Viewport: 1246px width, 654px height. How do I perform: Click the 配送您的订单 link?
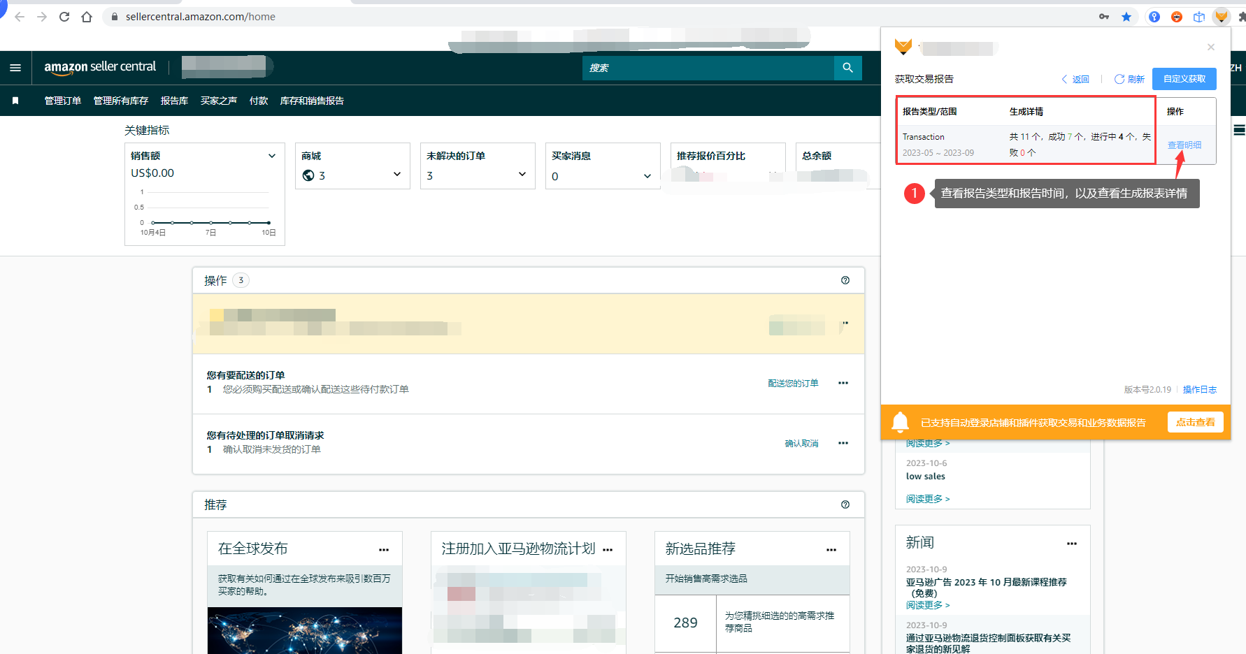pos(793,383)
